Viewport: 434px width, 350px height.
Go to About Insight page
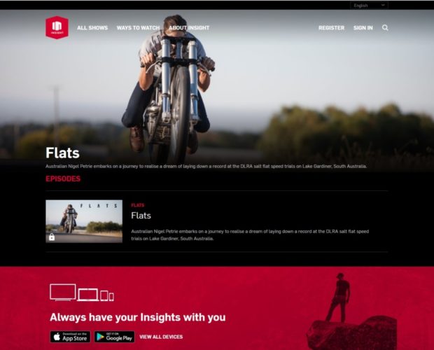[189, 28]
